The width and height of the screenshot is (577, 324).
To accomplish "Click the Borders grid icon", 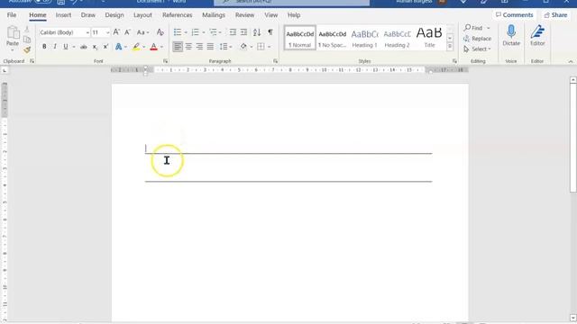I will point(261,47).
